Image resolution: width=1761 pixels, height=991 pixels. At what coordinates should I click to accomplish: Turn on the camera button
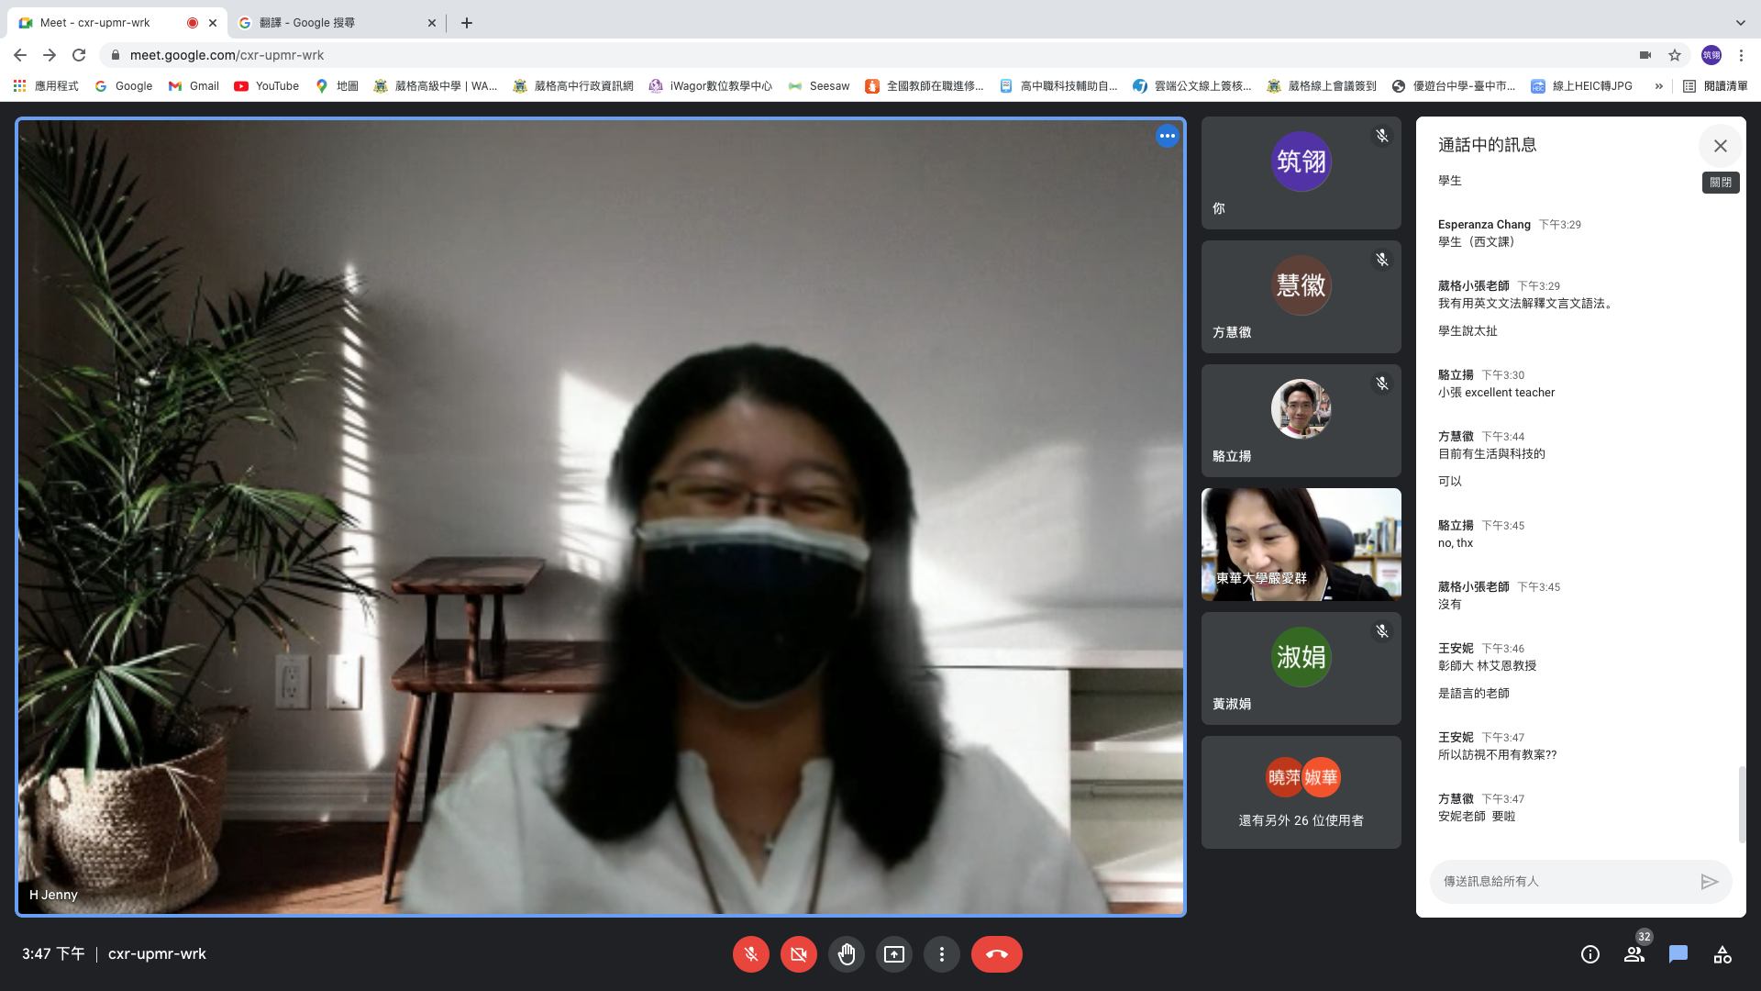(x=798, y=954)
